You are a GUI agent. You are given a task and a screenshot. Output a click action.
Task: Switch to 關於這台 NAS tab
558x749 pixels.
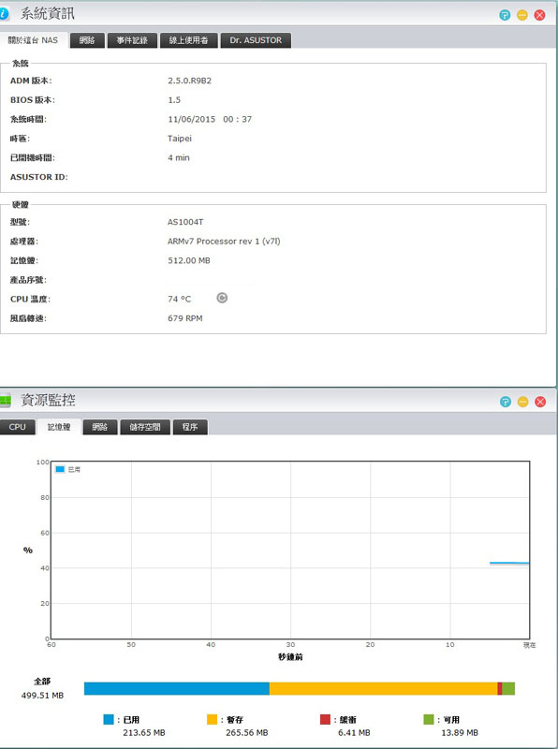[x=33, y=40]
